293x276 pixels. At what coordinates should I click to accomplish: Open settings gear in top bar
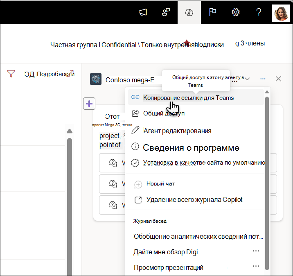tap(236, 12)
